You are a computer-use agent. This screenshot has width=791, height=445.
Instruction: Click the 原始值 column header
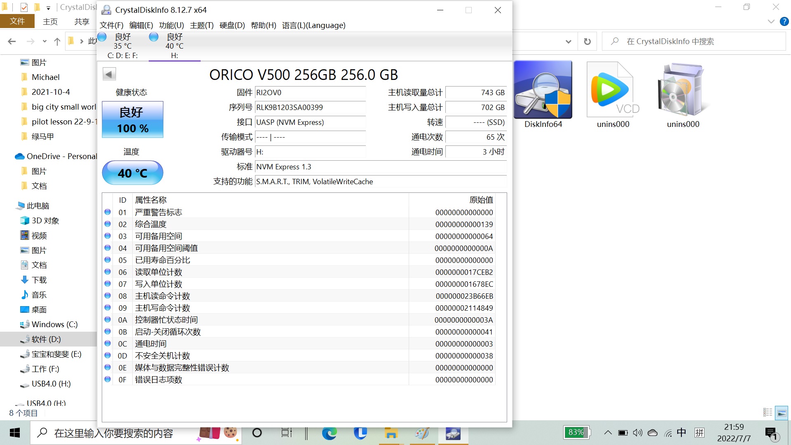point(481,200)
